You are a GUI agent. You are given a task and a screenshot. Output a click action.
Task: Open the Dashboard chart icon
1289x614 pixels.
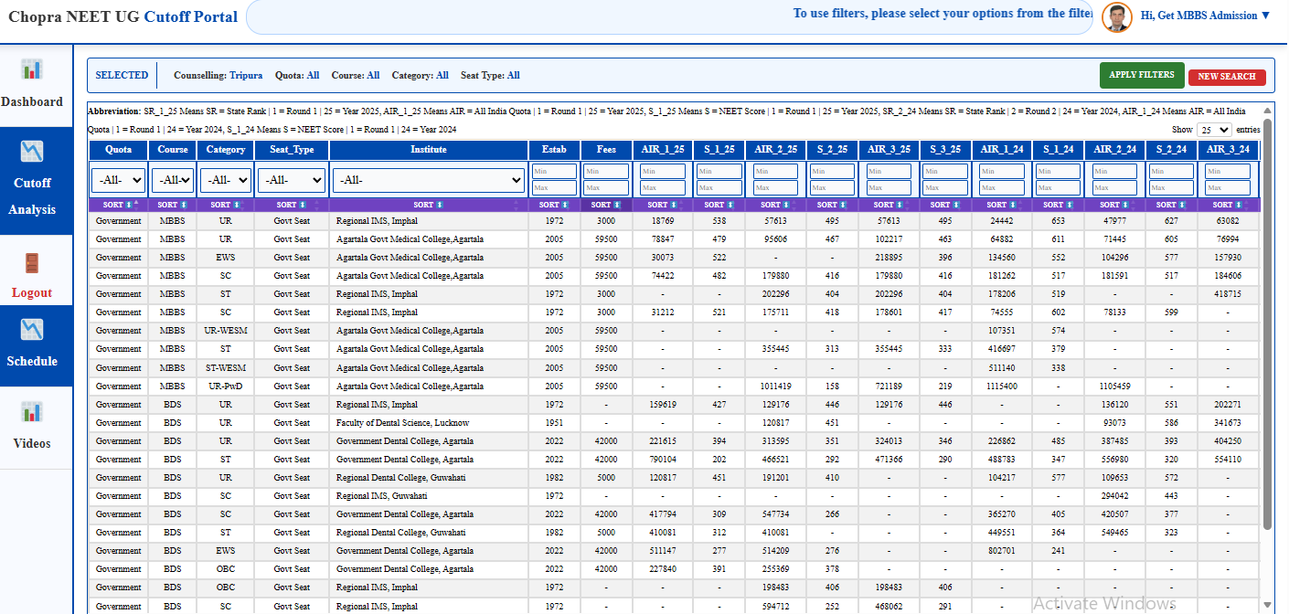(x=32, y=69)
